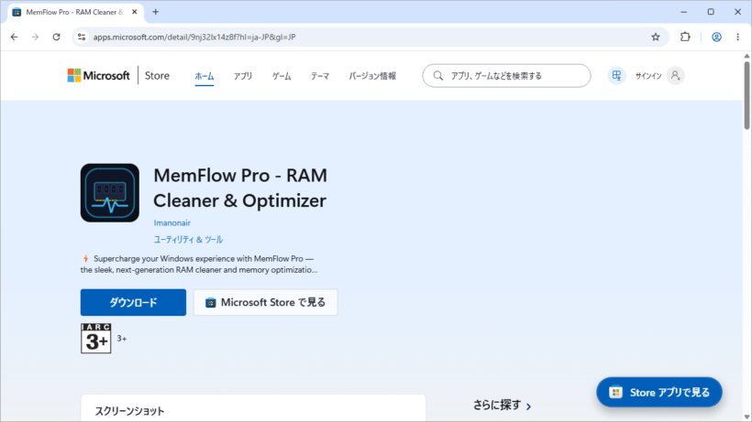Click the search magnifier icon
The height and width of the screenshot is (422, 752).
[x=437, y=76]
